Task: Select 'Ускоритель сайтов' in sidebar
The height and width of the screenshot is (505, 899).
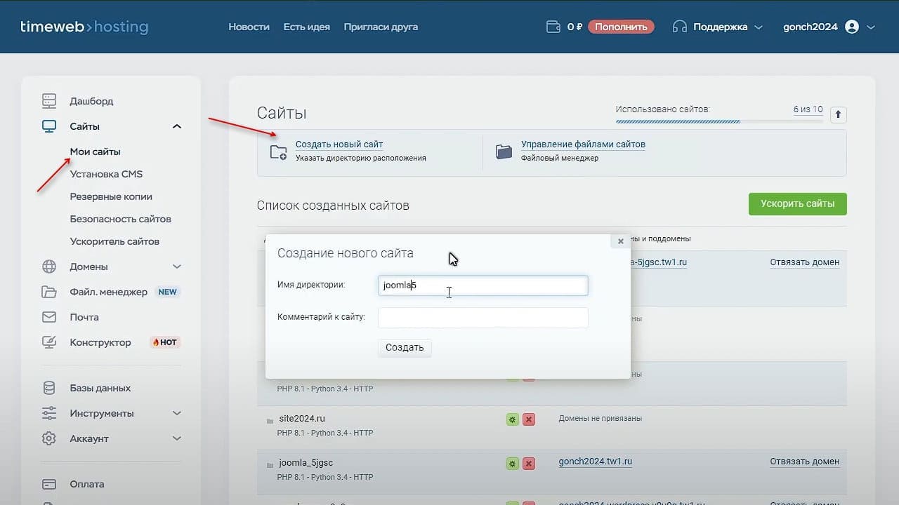Action: [x=114, y=241]
